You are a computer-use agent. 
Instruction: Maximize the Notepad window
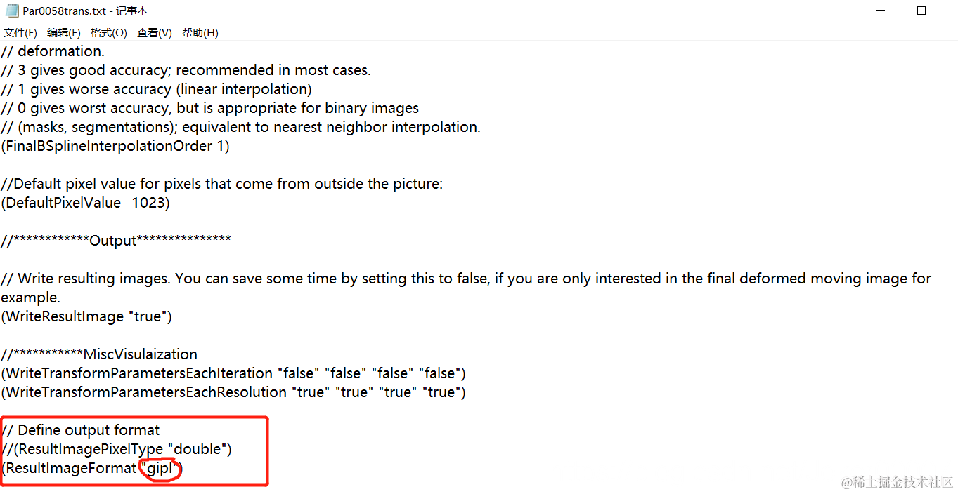(x=921, y=11)
